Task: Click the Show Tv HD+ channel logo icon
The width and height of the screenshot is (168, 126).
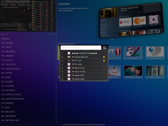Action: tap(69, 72)
